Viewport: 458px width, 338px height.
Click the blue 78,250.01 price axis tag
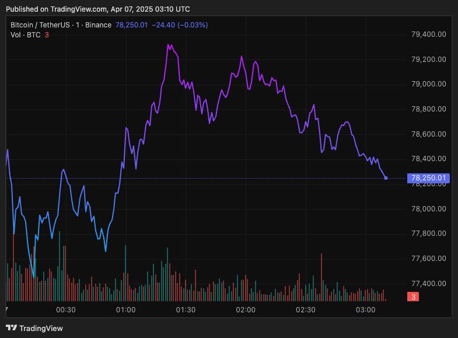pos(428,178)
